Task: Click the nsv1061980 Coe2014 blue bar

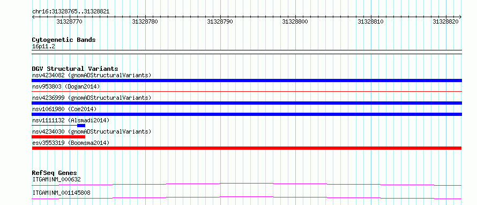Action: pos(247,114)
